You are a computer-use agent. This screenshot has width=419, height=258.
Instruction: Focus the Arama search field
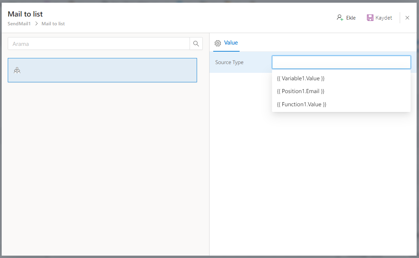click(99, 44)
